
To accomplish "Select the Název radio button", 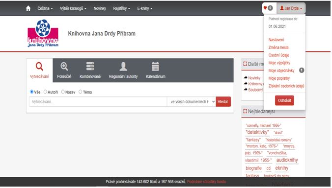I will pos(63,92).
